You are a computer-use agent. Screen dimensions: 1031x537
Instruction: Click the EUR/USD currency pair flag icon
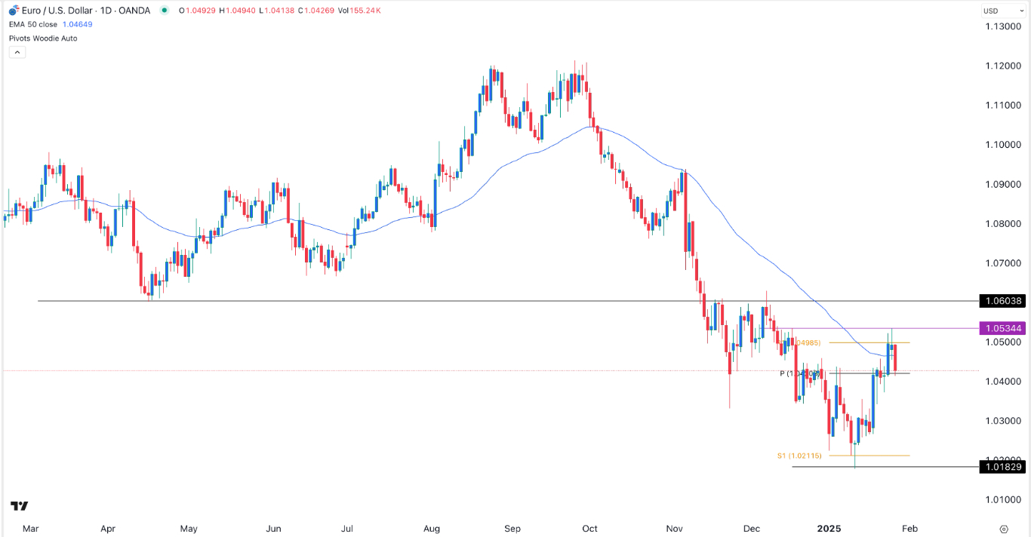[14, 11]
